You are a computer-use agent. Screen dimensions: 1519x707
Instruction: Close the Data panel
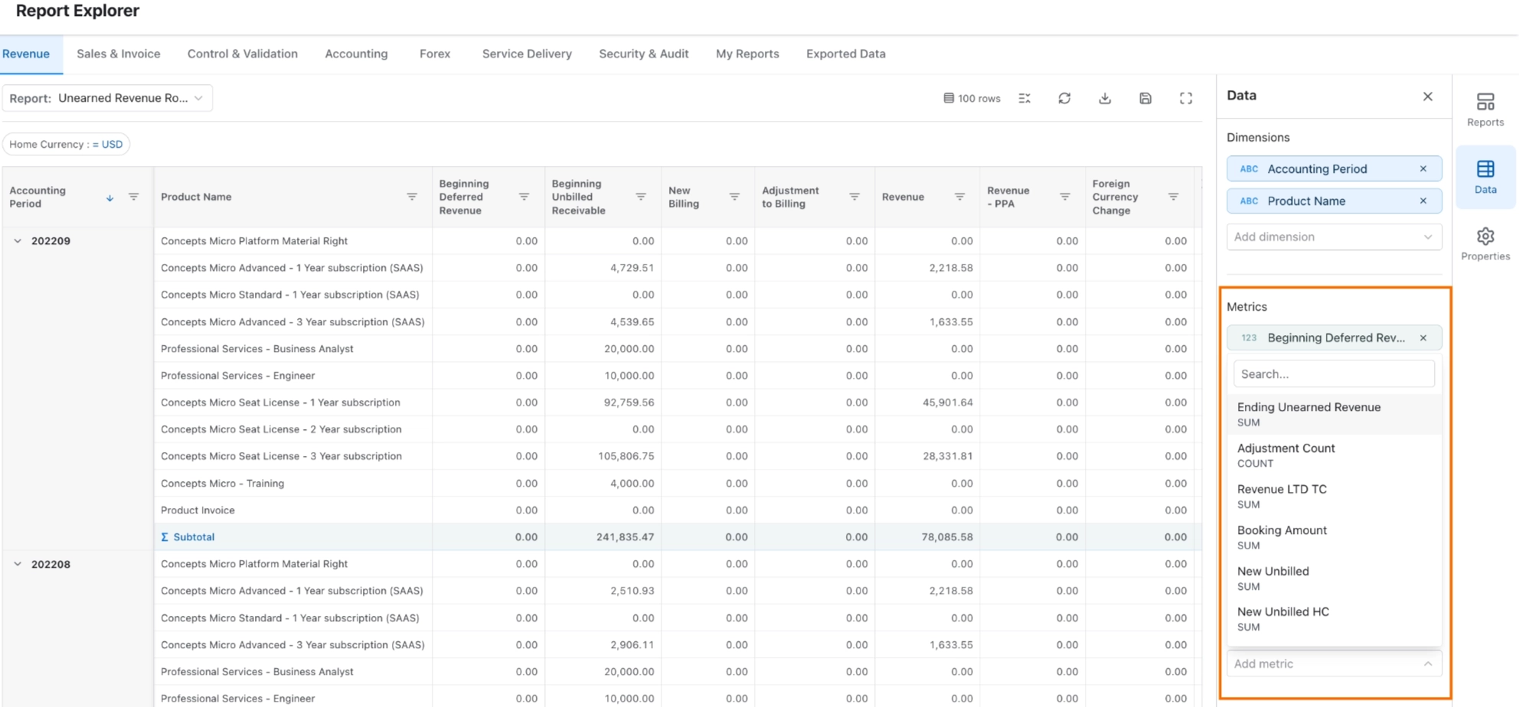pos(1427,96)
